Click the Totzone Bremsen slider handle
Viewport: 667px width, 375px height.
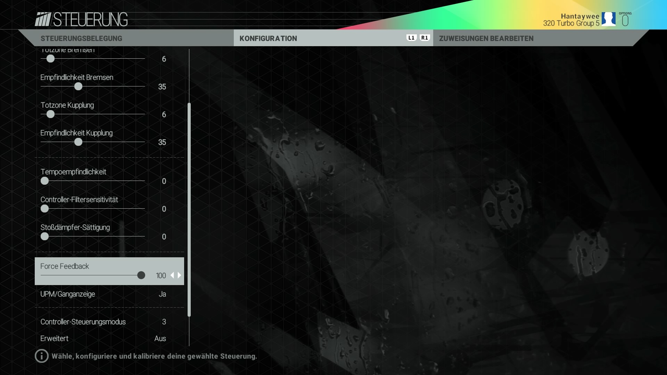pyautogui.click(x=50, y=59)
